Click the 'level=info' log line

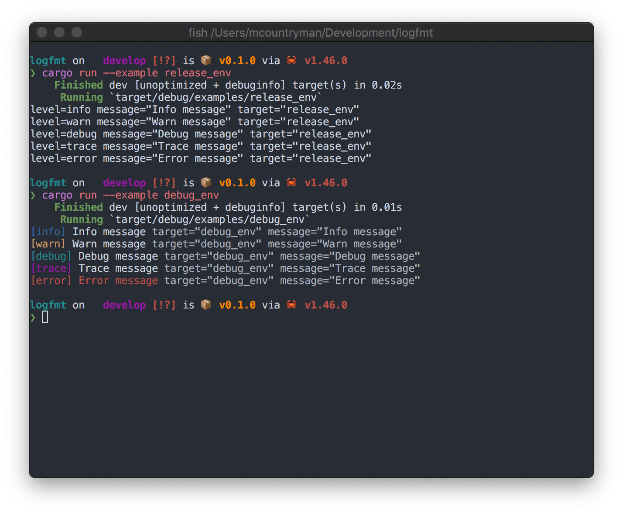(195, 110)
